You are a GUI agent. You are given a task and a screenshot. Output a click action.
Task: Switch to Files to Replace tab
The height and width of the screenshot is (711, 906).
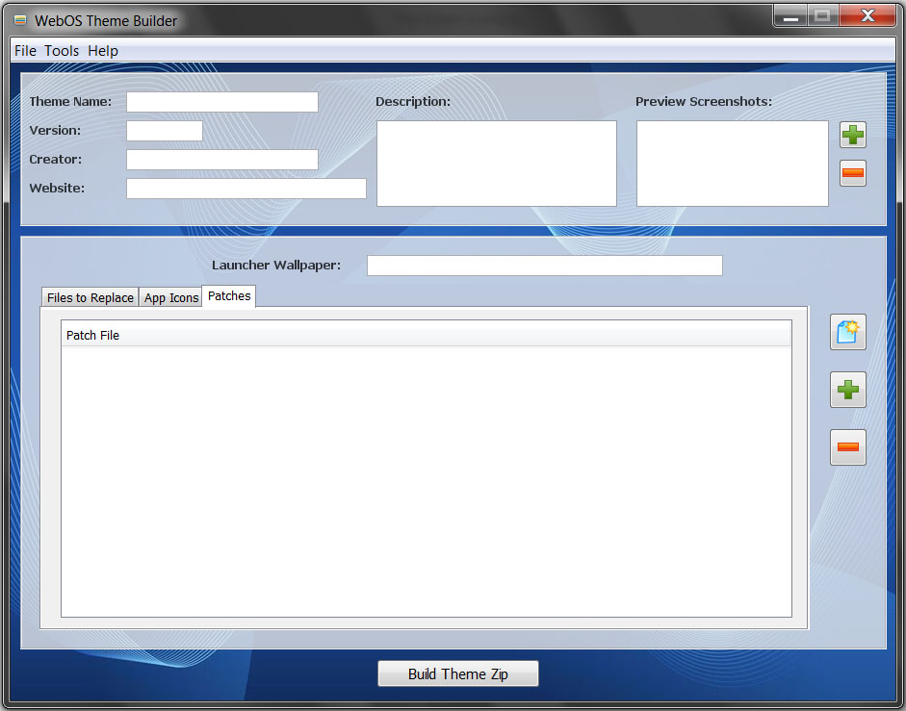tap(91, 297)
